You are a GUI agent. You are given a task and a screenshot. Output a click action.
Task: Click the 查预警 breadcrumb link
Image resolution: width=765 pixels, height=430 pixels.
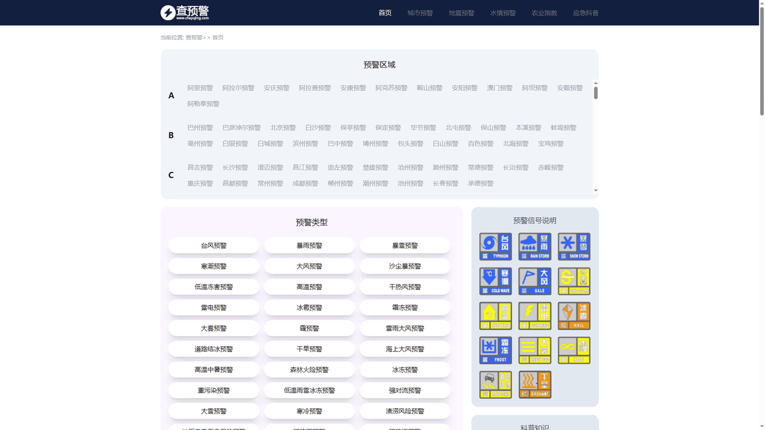point(194,38)
